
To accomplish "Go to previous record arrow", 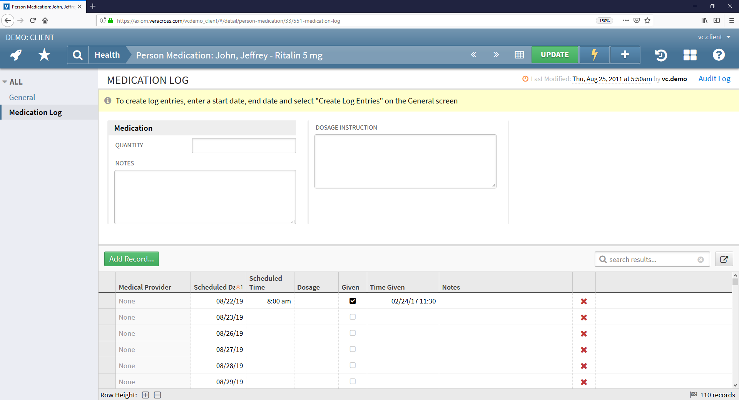I will (473, 55).
